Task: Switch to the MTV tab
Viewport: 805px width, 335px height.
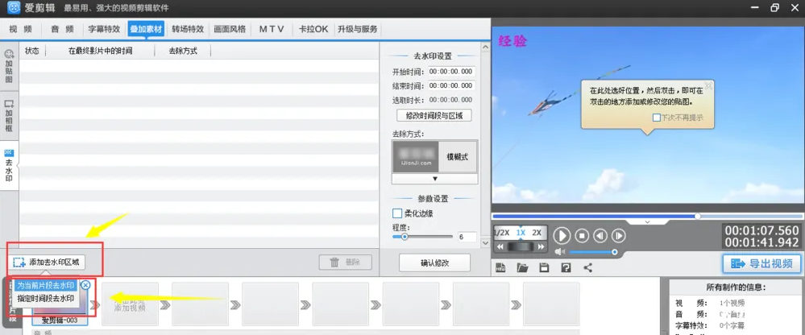Action: [271, 29]
